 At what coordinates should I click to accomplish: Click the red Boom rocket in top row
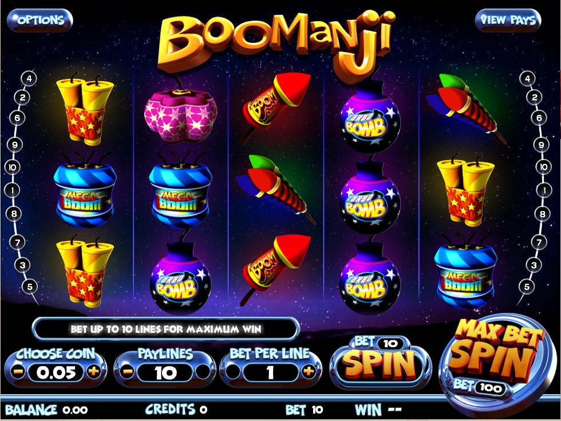coord(276,106)
